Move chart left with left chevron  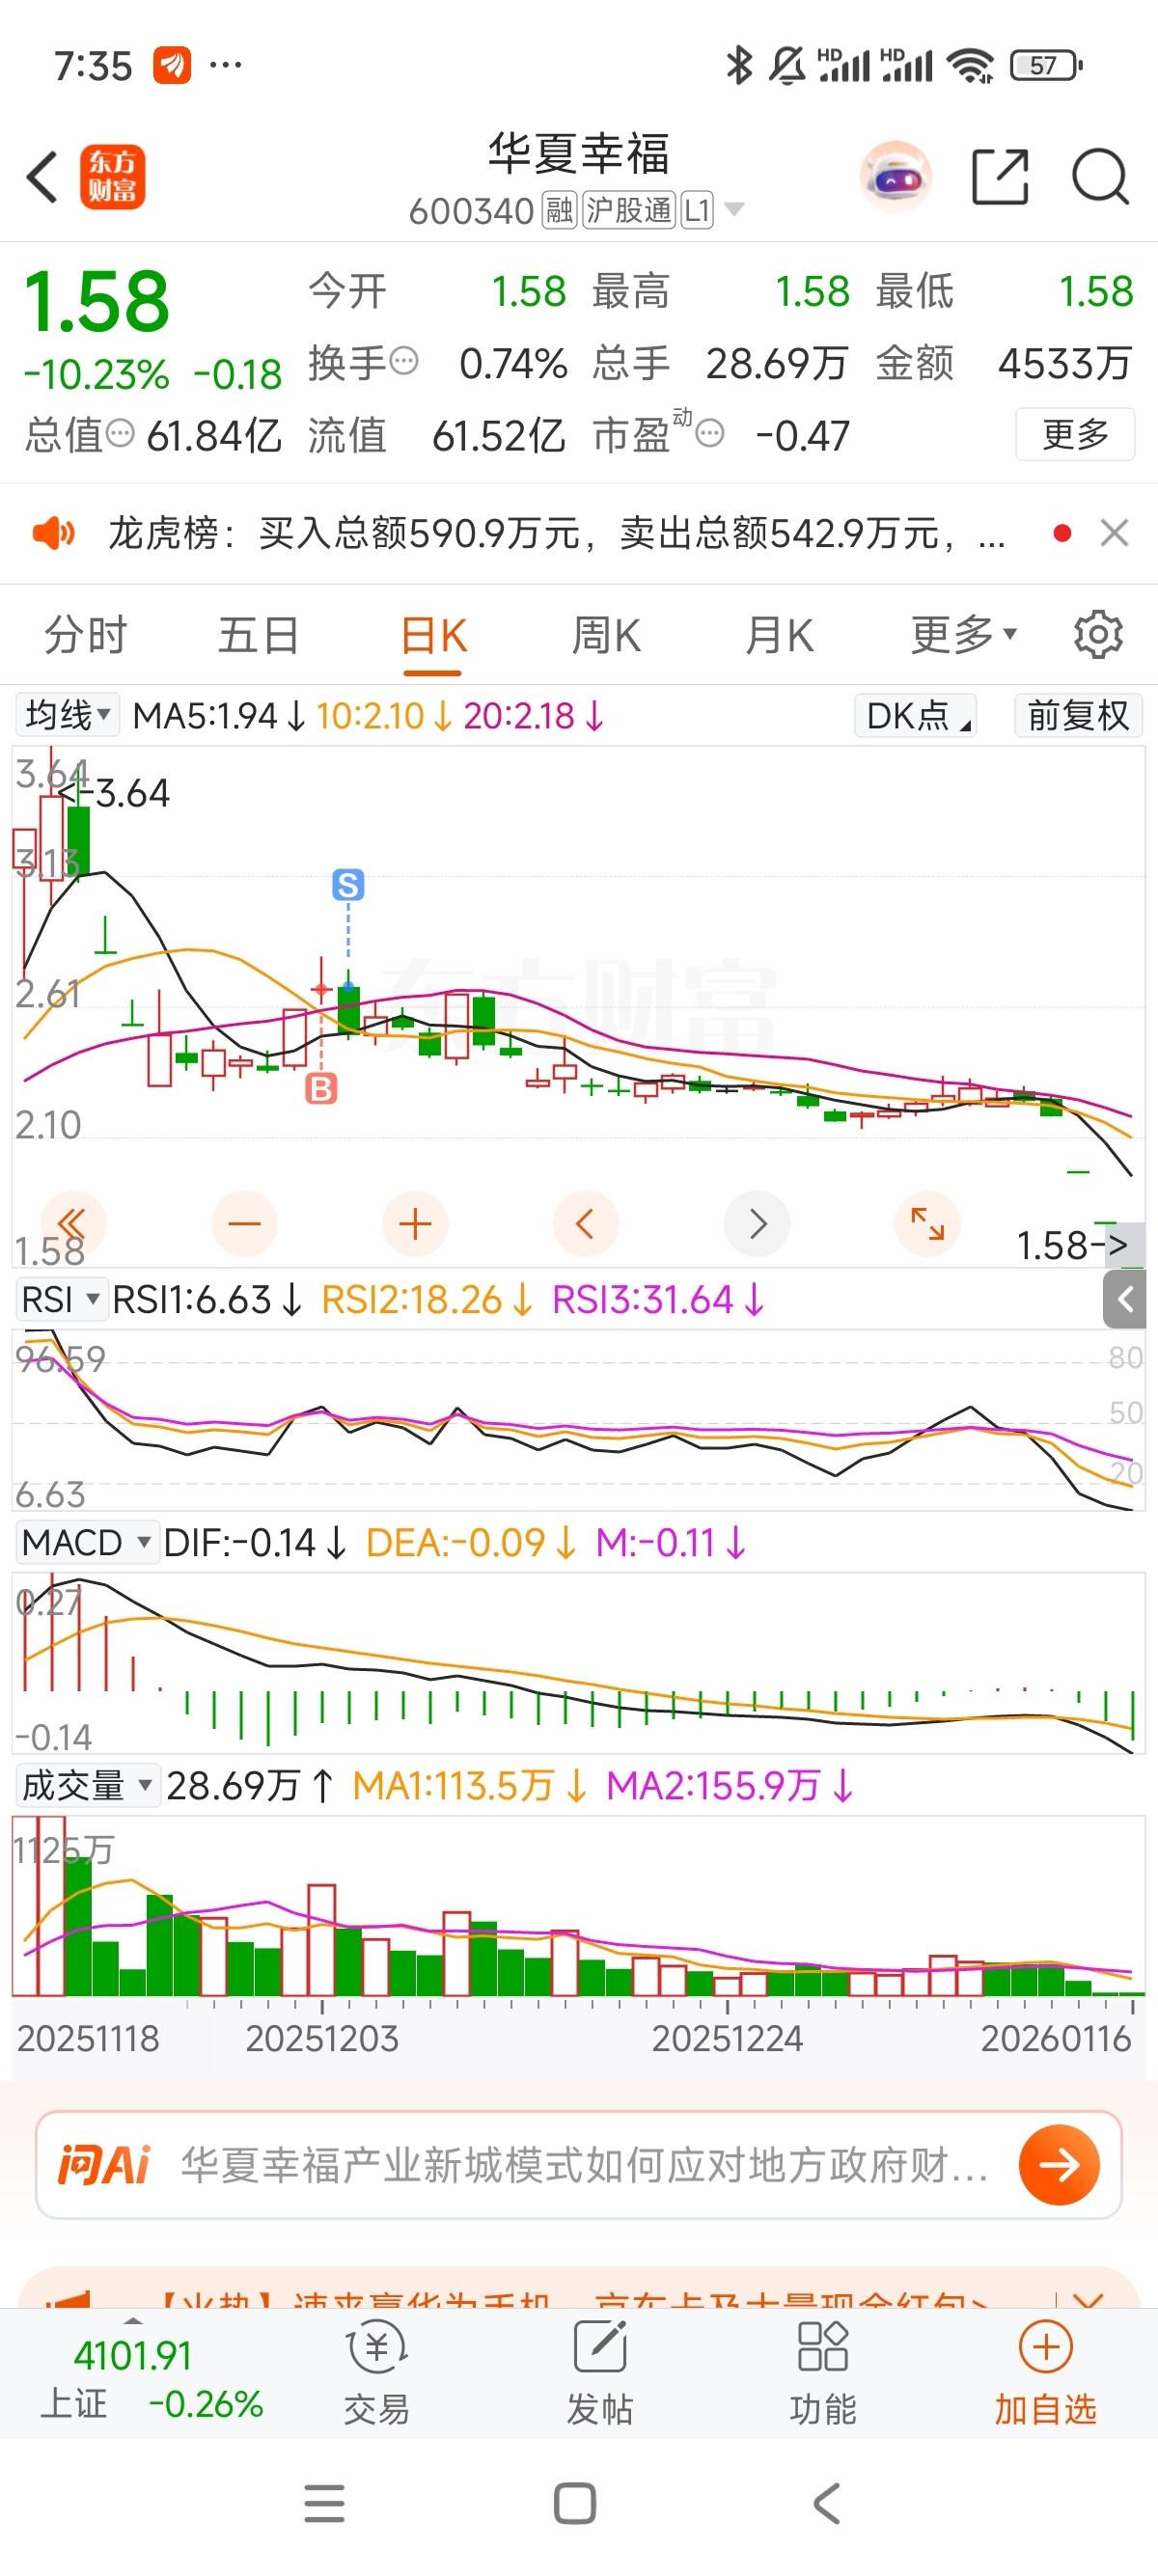[x=586, y=1223]
